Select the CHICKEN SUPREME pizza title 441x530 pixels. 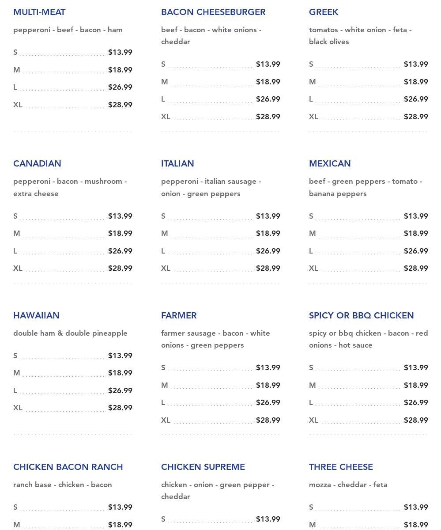tap(203, 467)
